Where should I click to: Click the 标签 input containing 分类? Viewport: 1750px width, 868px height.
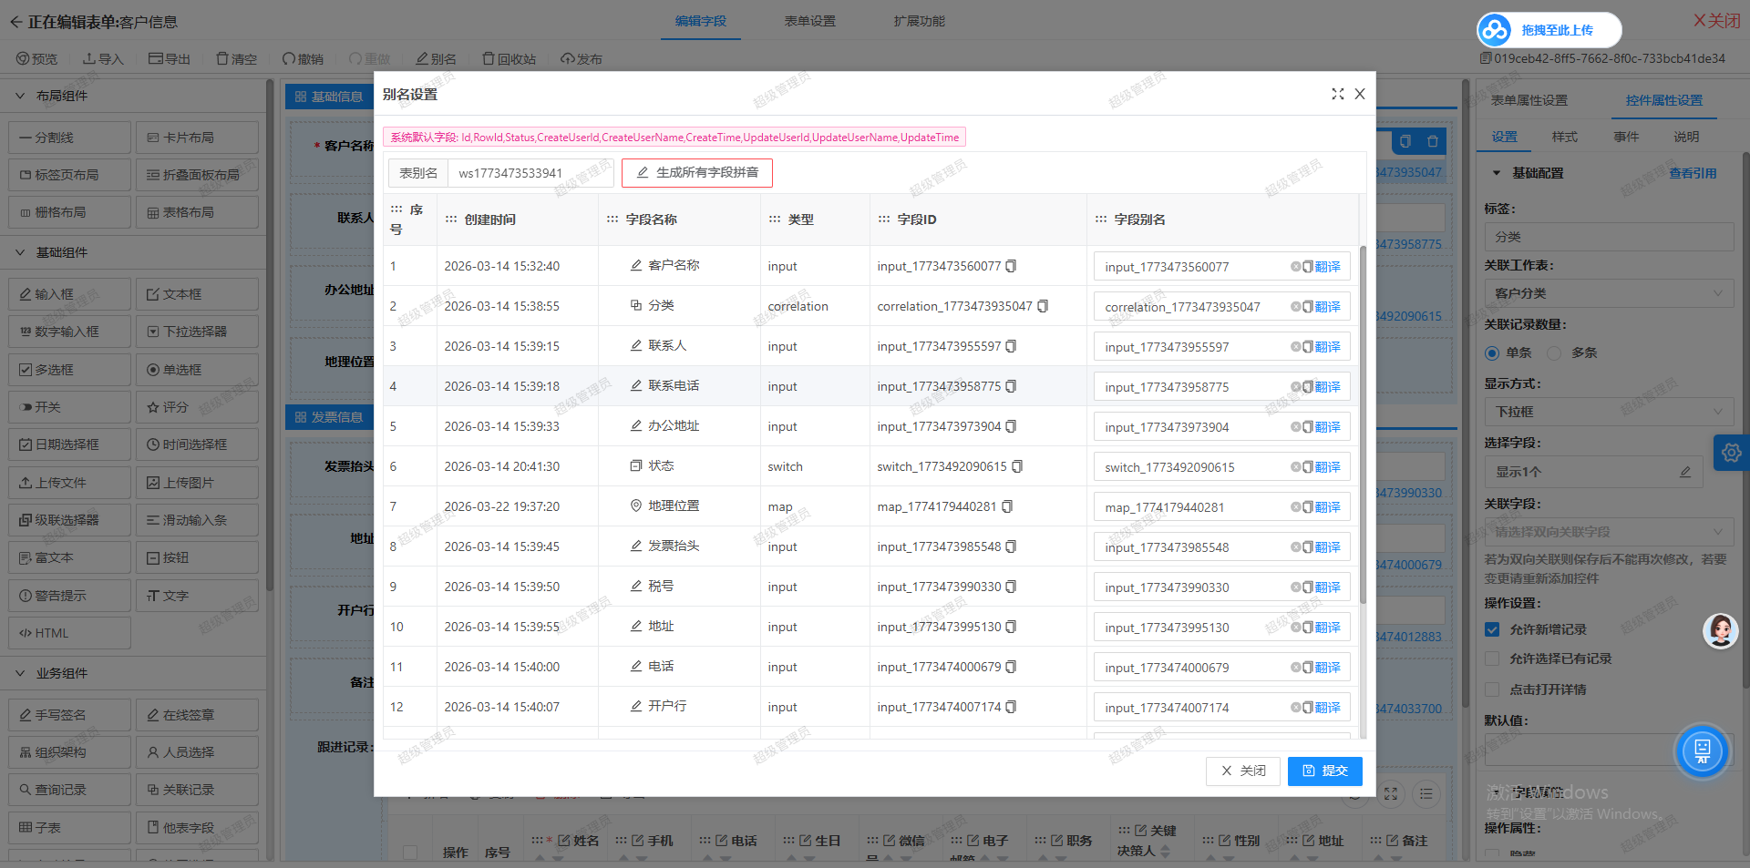(x=1609, y=237)
